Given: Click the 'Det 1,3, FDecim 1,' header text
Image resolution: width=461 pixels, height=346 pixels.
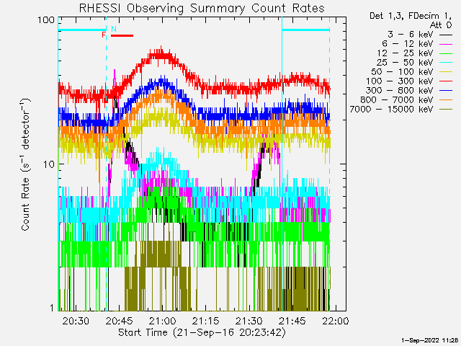Looking at the screenshot, I should click(x=411, y=16).
